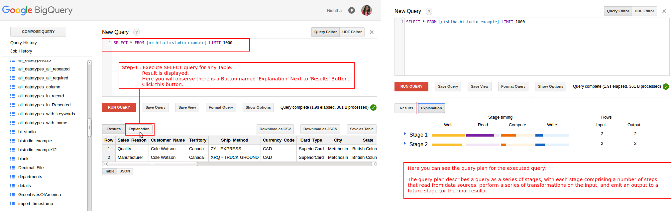Viewport: 672px width, 214px height.
Task: Open the Nishtha profile avatar
Action: tap(366, 10)
